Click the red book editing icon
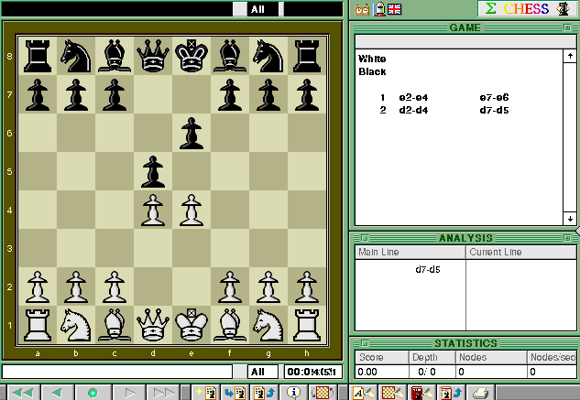Viewport: 580px width, 400px height. 422,393
